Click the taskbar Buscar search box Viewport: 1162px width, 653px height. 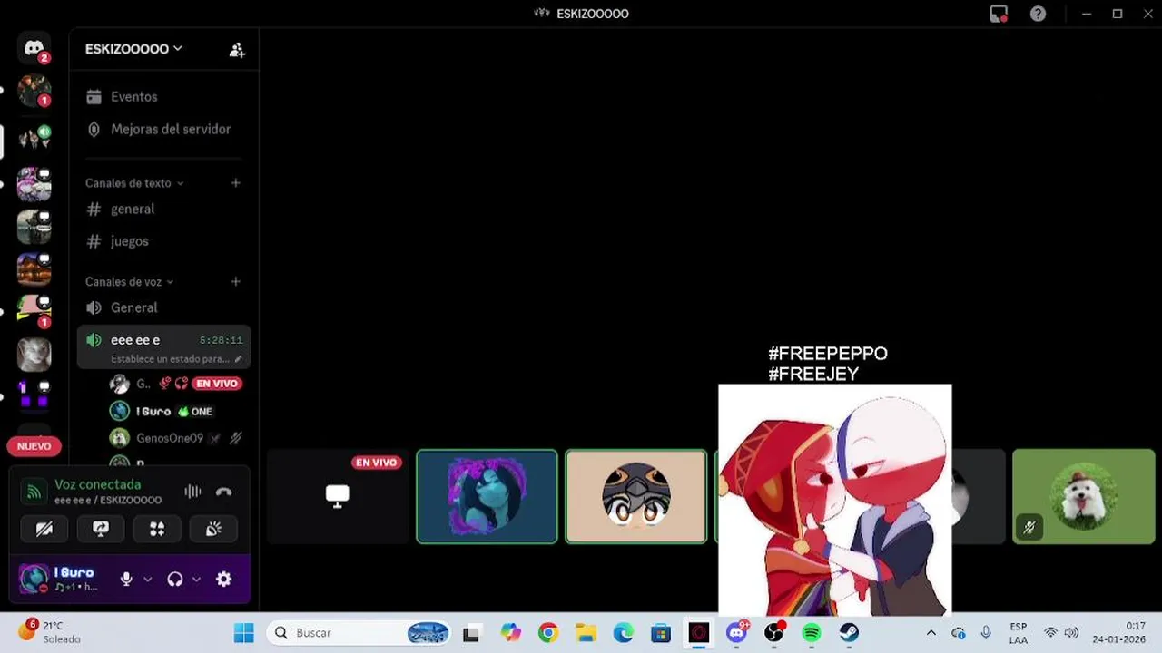pyautogui.click(x=359, y=633)
